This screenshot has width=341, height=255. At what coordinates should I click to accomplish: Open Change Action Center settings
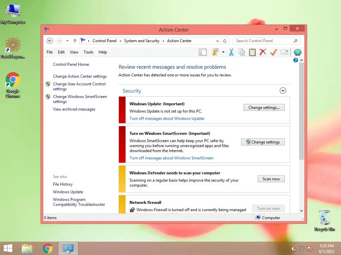click(x=80, y=76)
